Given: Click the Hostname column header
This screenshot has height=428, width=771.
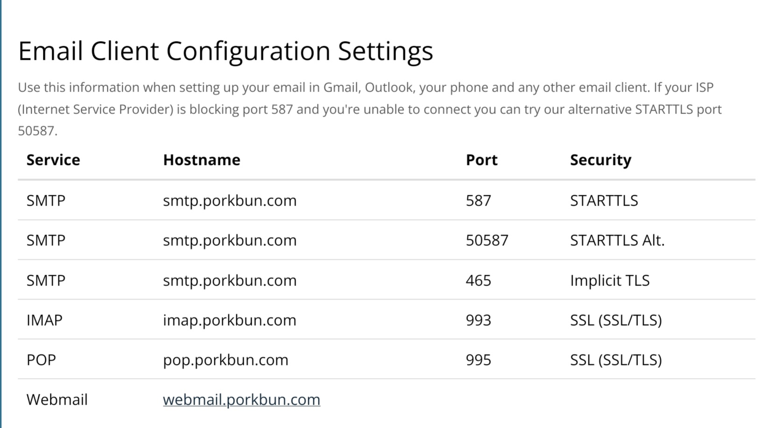Looking at the screenshot, I should (202, 160).
